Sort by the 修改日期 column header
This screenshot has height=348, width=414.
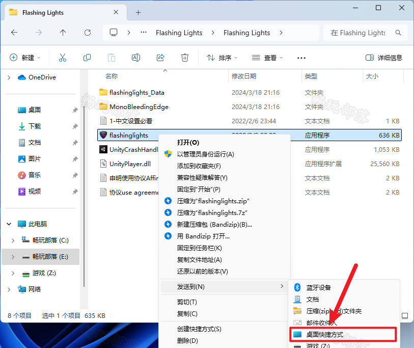[244, 76]
